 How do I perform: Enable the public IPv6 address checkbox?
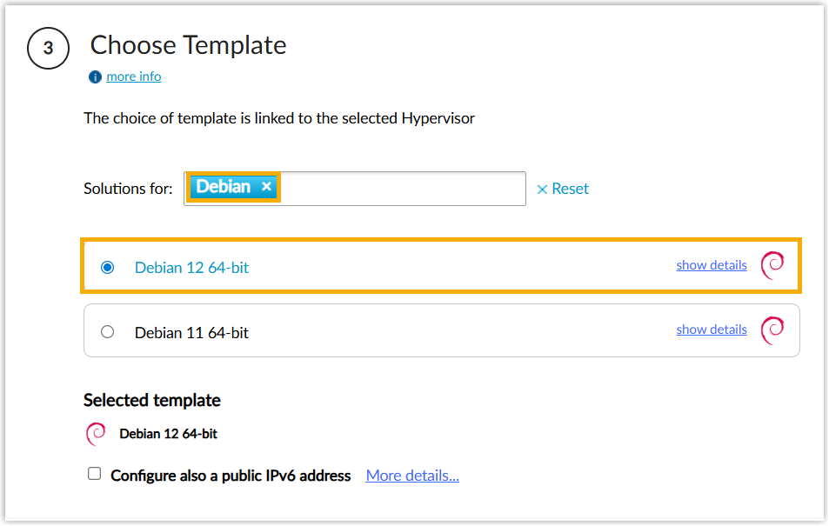pos(94,474)
